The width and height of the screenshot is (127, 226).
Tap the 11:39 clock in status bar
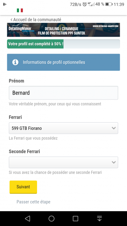[x=119, y=4]
